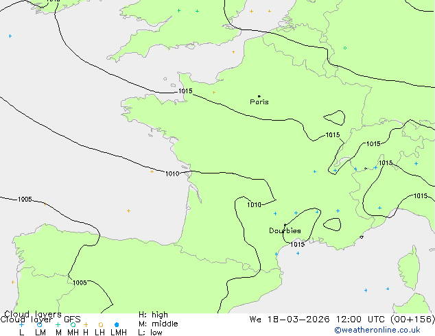Image resolution: width=435 pixels, height=336 pixels.
Task: Click the Dourbies town label
Action: click(285, 230)
